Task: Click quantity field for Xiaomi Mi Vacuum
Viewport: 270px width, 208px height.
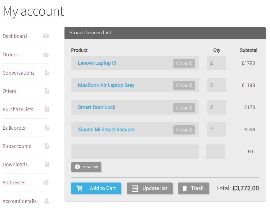Action: point(217,129)
